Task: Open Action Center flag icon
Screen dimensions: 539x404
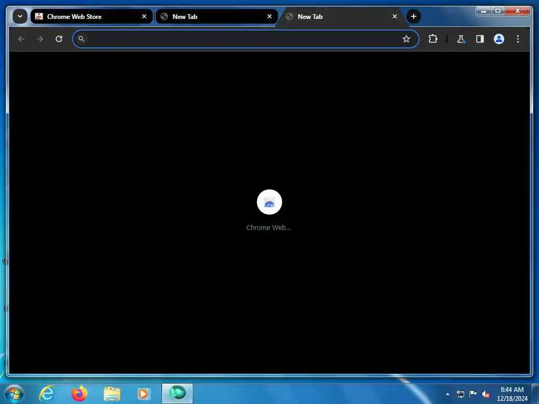Action: pyautogui.click(x=473, y=394)
